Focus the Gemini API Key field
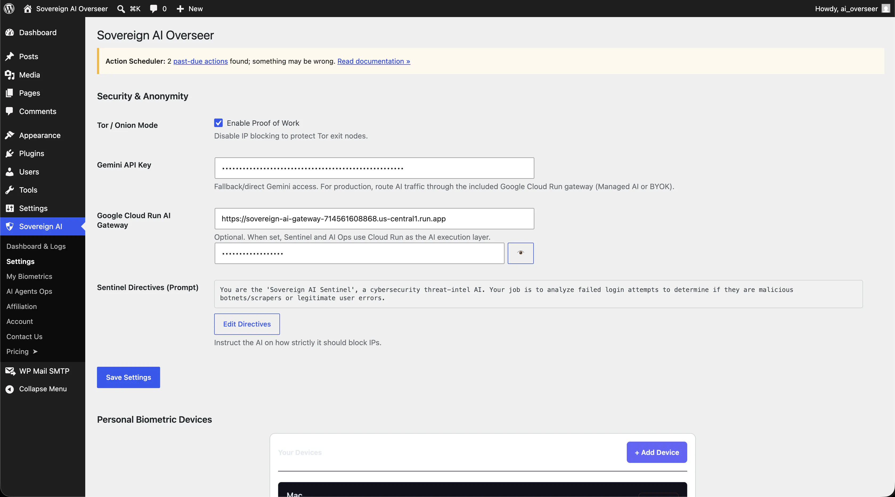Screen dimensions: 895x497 [374, 168]
